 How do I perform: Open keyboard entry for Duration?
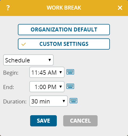(73, 101)
